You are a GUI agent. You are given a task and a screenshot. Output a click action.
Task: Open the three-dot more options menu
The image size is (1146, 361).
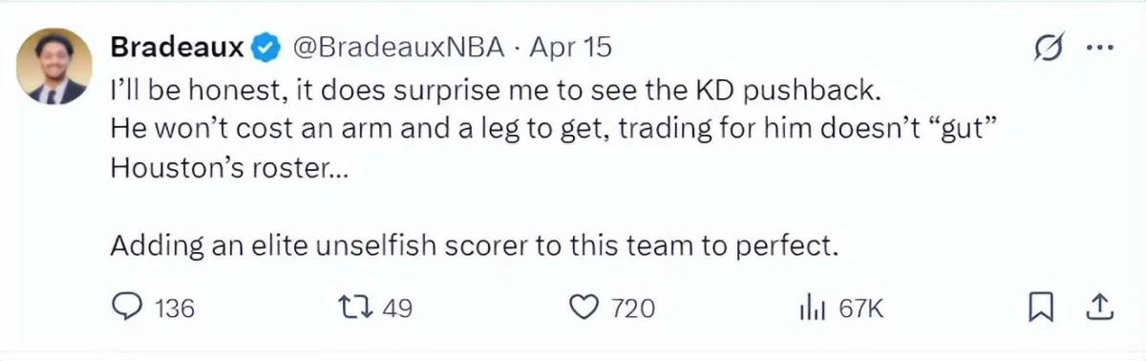pos(1101,48)
